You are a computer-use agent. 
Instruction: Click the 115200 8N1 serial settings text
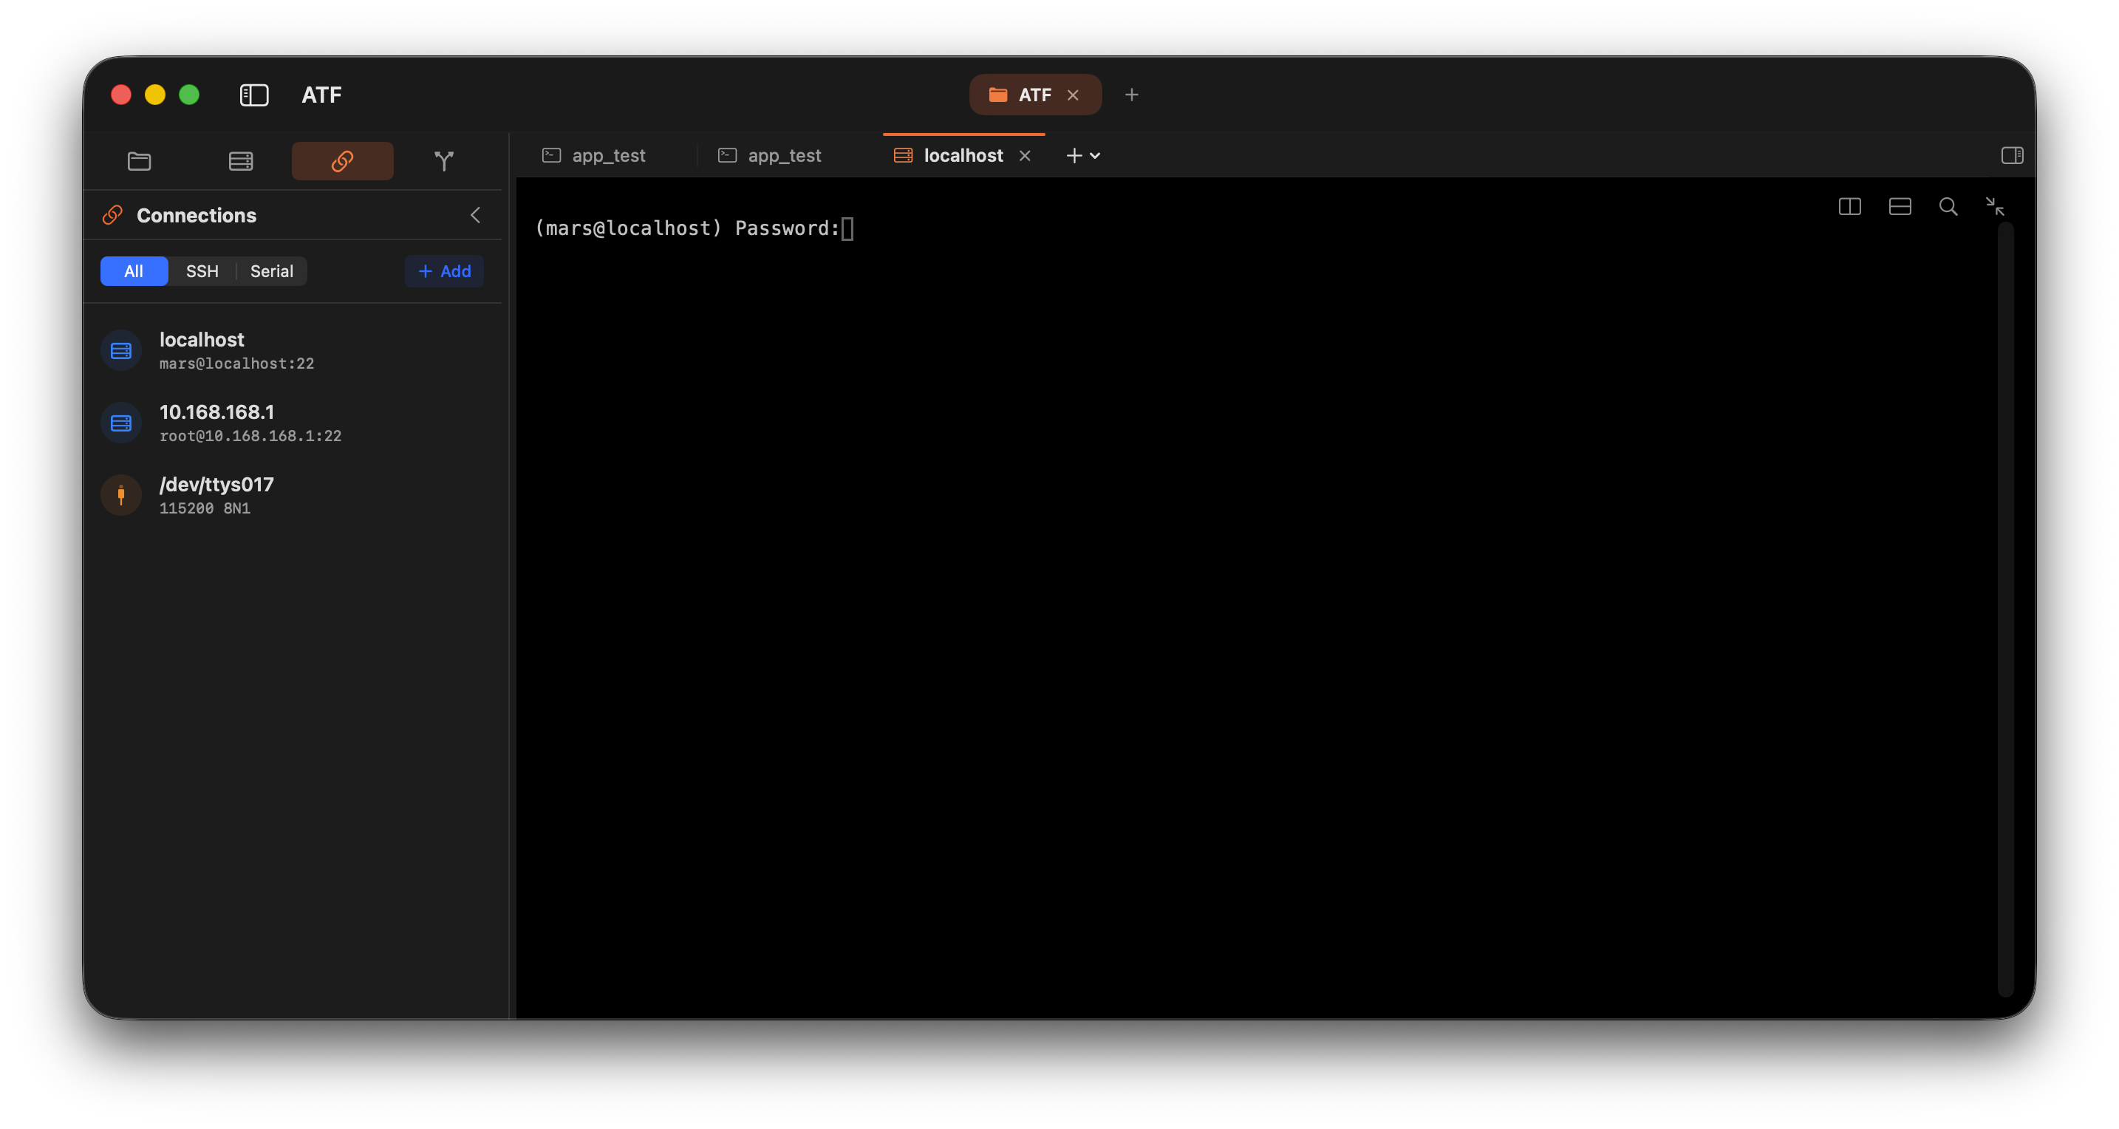click(205, 508)
